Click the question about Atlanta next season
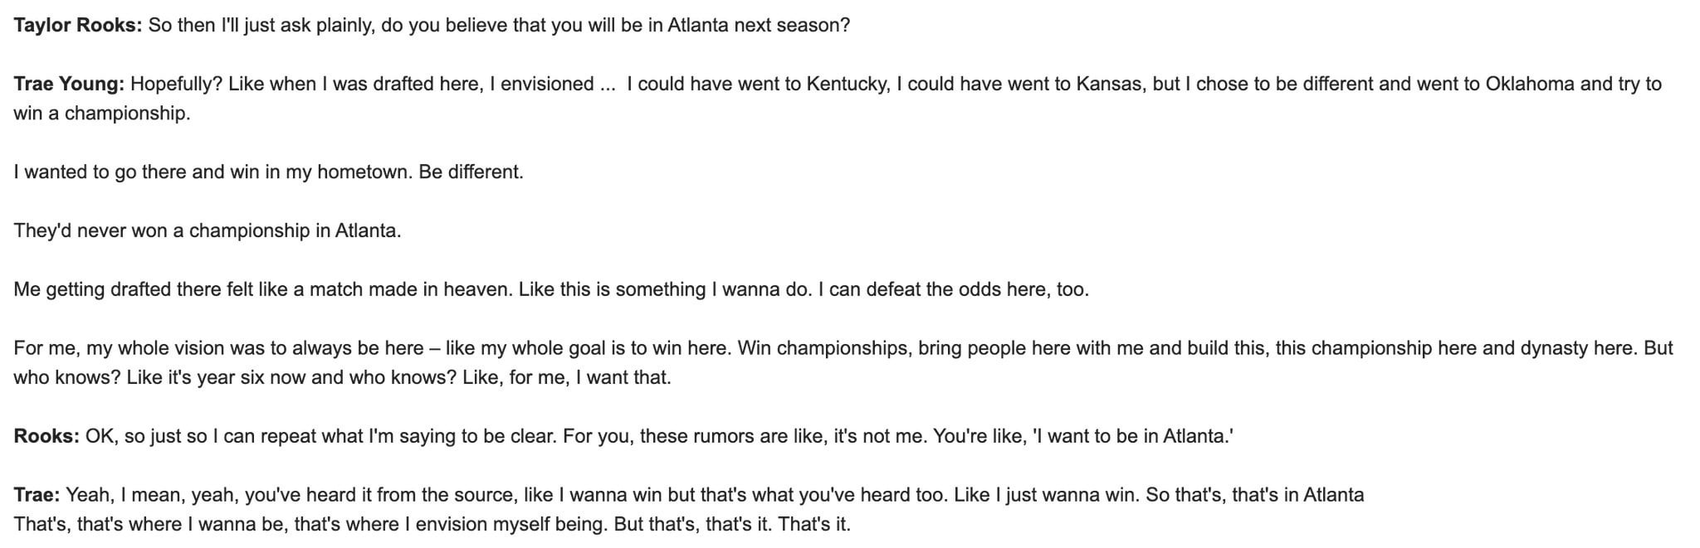This screenshot has height=548, width=1700. pyautogui.click(x=499, y=25)
